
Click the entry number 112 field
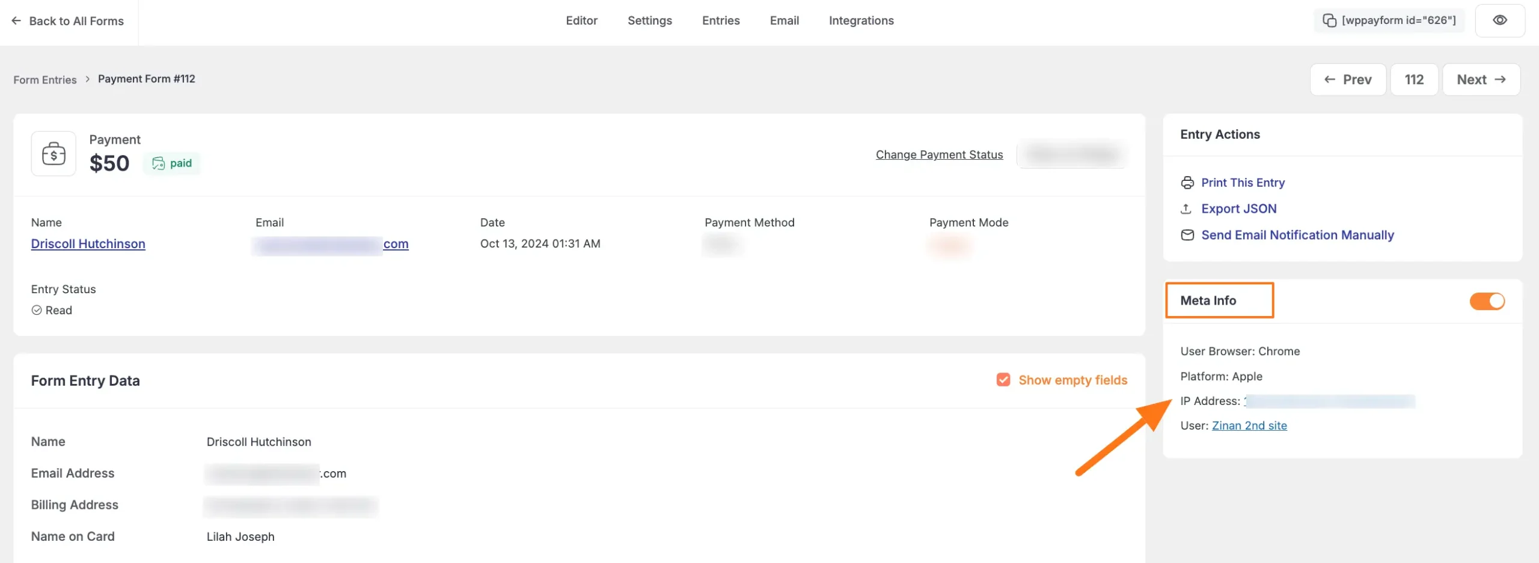[x=1415, y=79]
